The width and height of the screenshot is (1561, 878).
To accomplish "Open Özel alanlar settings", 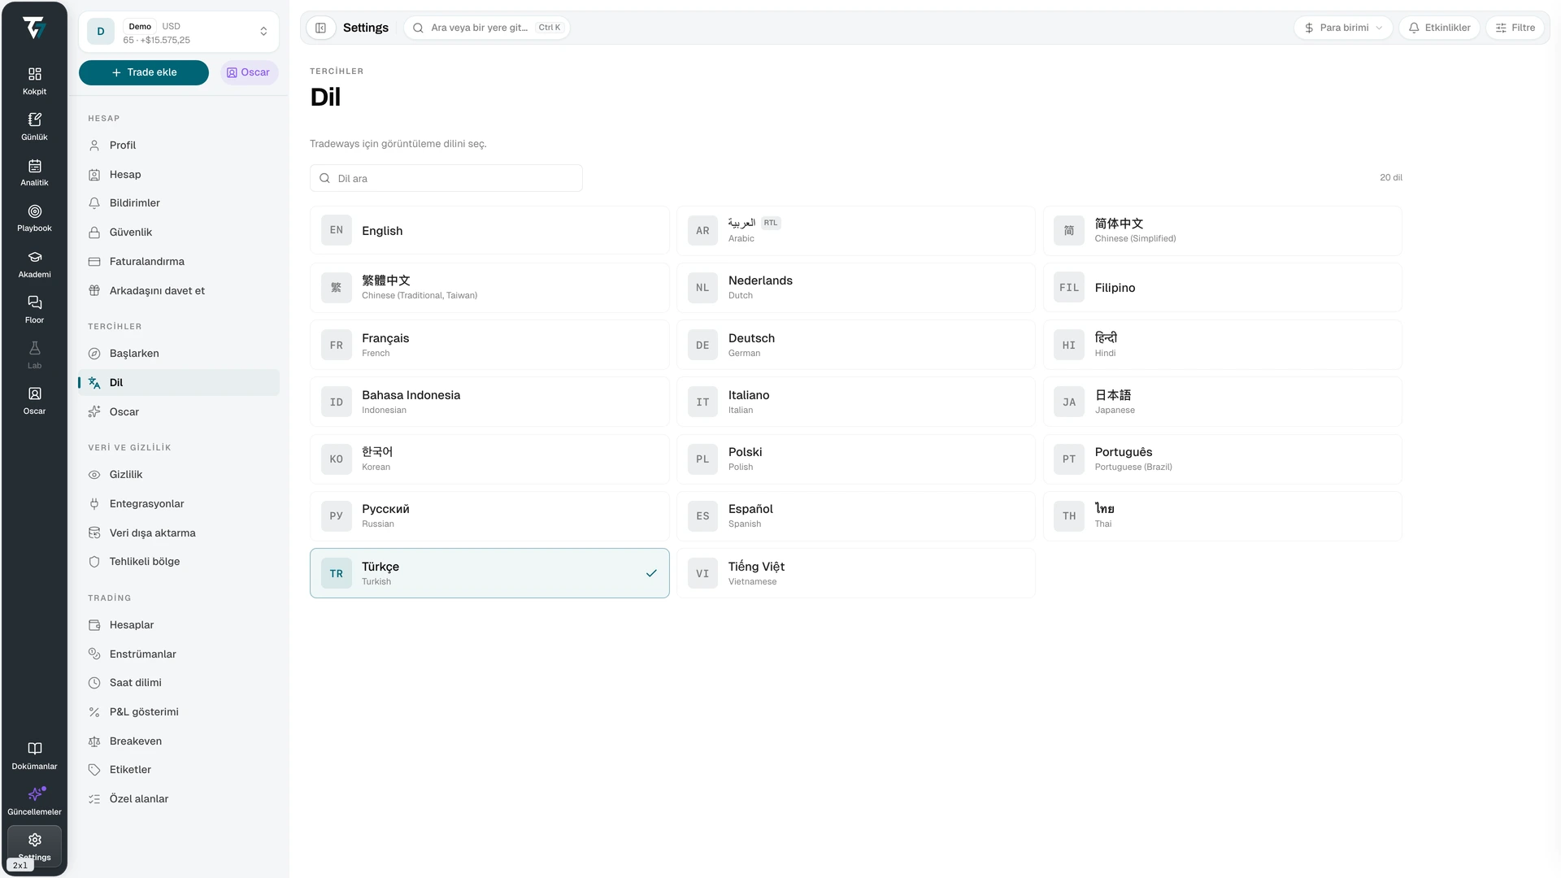I will (x=179, y=799).
